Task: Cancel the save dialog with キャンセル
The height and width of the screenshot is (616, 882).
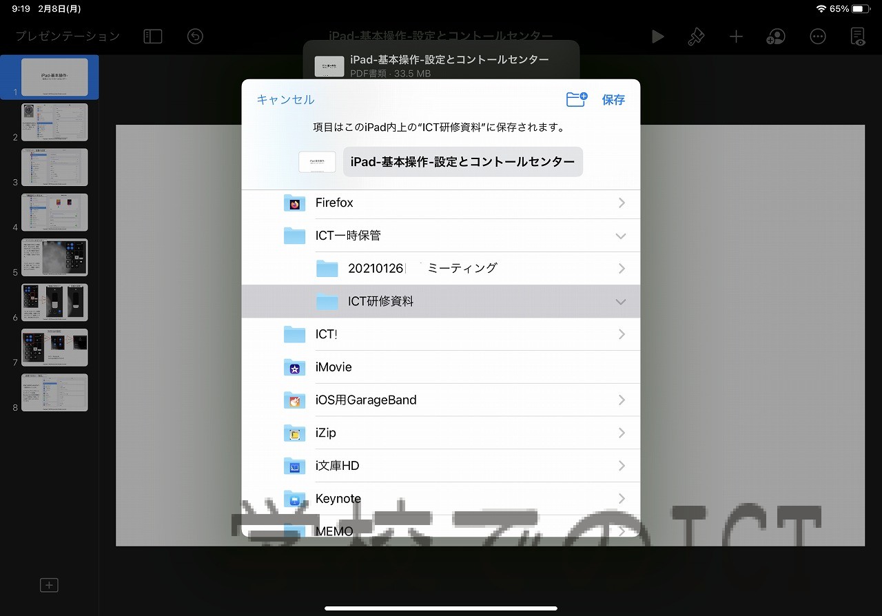Action: coord(285,100)
